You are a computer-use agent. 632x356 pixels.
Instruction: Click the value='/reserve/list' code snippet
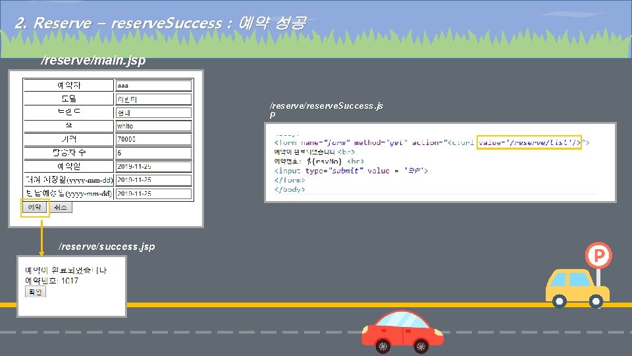tap(529, 142)
